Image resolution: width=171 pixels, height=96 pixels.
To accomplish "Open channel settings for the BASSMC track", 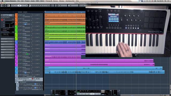I will pos(23,43).
